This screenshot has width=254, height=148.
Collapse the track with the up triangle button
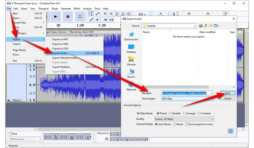[x=8, y=100]
